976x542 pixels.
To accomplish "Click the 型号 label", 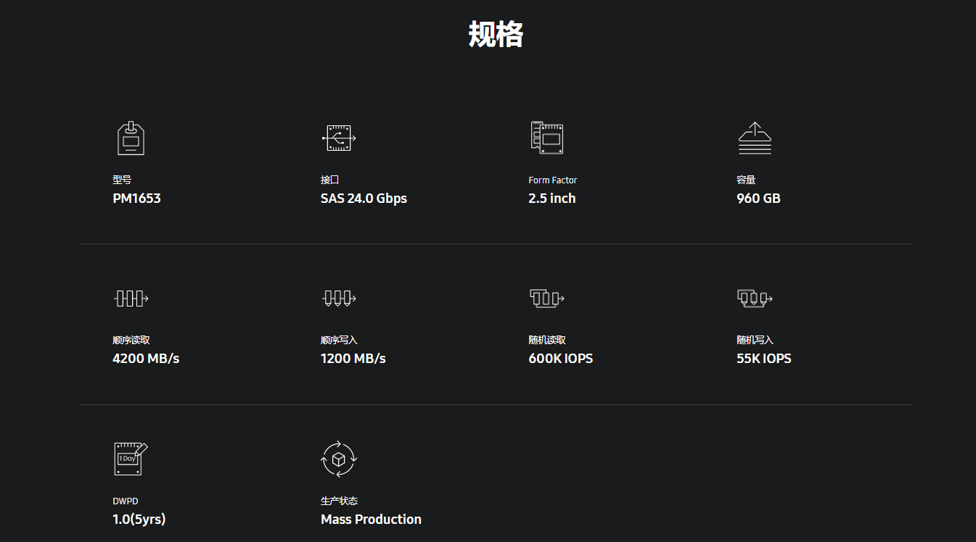I will (122, 180).
